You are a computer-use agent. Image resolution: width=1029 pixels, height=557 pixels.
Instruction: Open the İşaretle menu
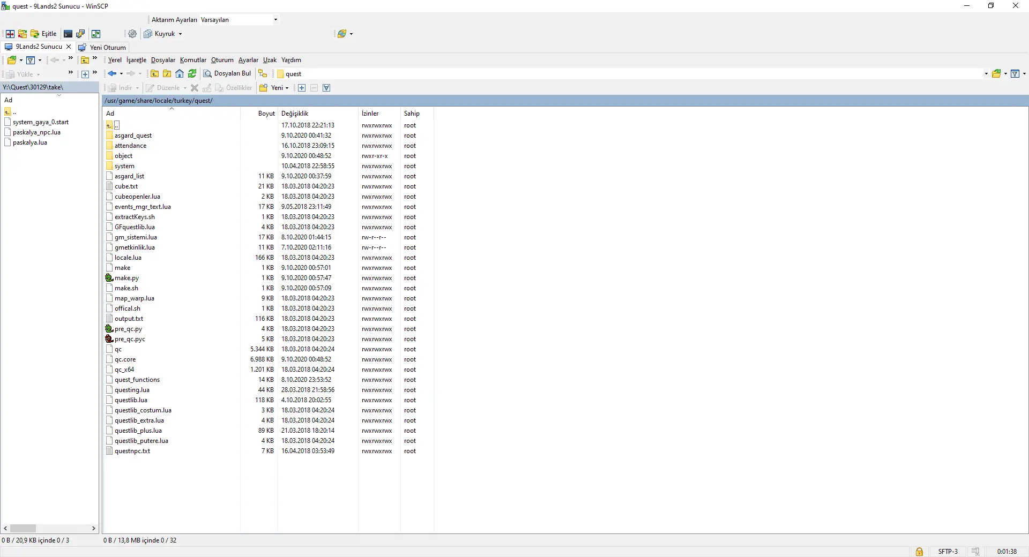(136, 60)
